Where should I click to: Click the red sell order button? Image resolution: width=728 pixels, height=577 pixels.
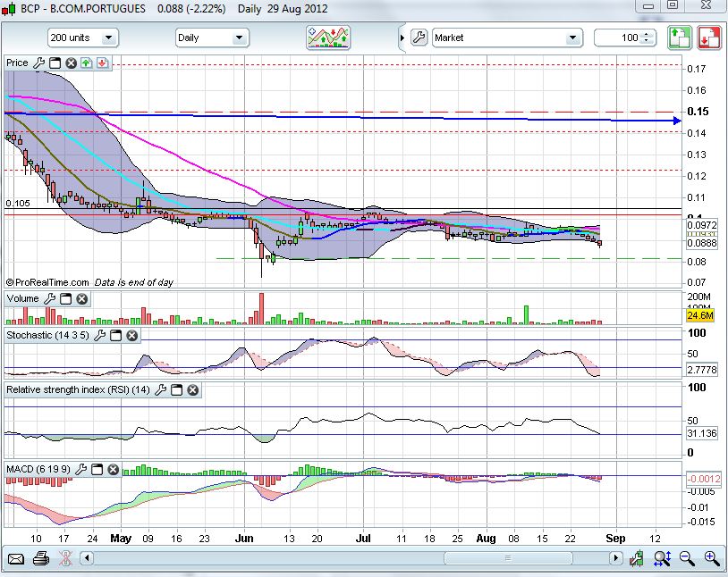point(708,38)
